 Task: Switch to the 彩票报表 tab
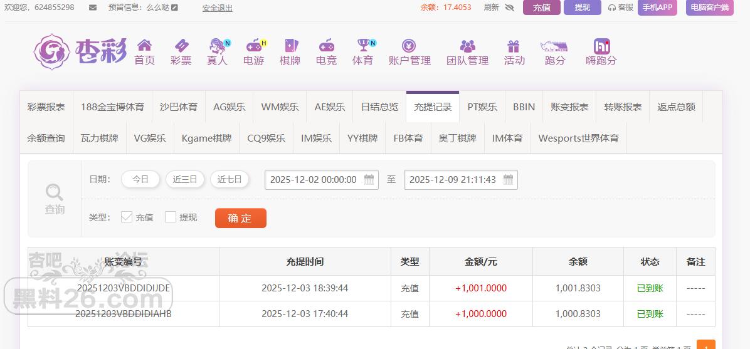tap(46, 107)
